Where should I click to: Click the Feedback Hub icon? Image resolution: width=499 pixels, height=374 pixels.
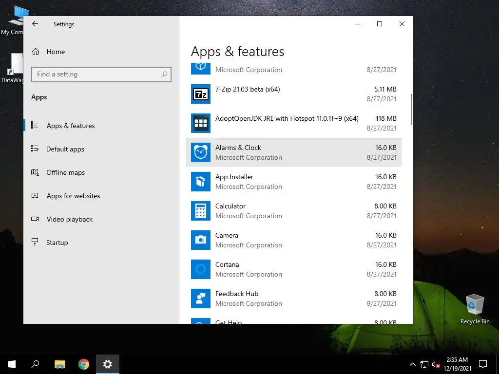click(200, 299)
